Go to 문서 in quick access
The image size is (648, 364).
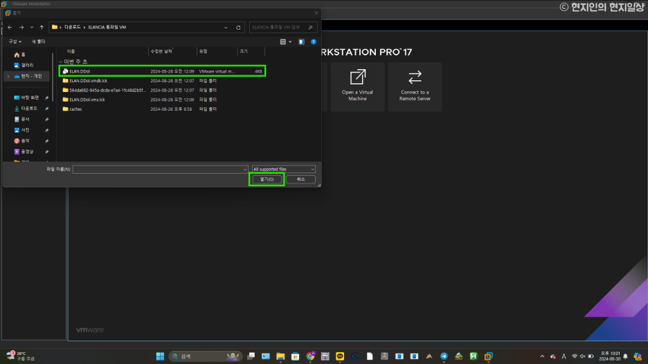[x=22, y=119]
